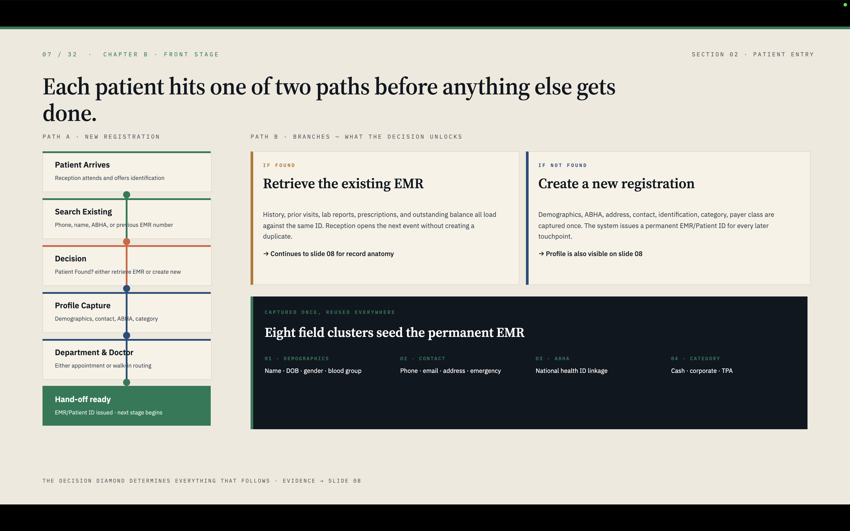This screenshot has width=850, height=531.
Task: Click the green Hand-off ready block
Action: [126, 406]
